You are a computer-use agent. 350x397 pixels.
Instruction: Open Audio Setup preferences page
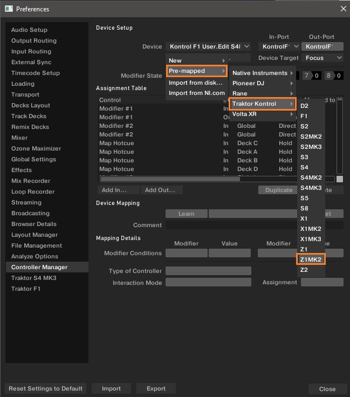(x=47, y=30)
